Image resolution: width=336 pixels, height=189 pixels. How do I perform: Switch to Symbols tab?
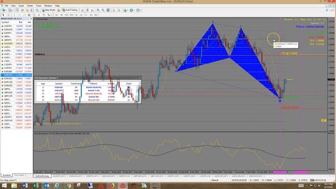tap(7, 175)
